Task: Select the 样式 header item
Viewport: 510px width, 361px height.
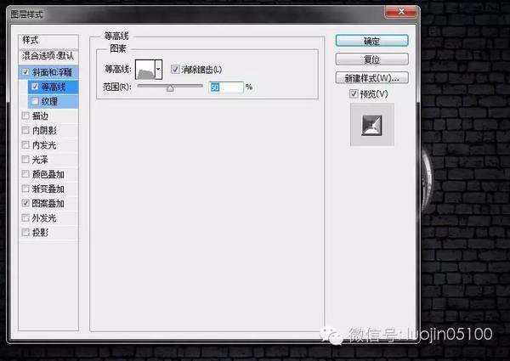Action: tap(48, 41)
